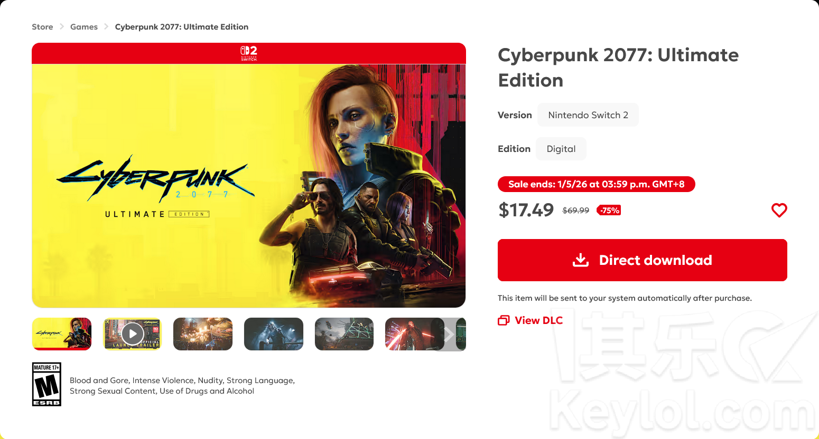Advance thumbnail carousel with right chevron
This screenshot has width=819, height=439.
click(x=448, y=334)
